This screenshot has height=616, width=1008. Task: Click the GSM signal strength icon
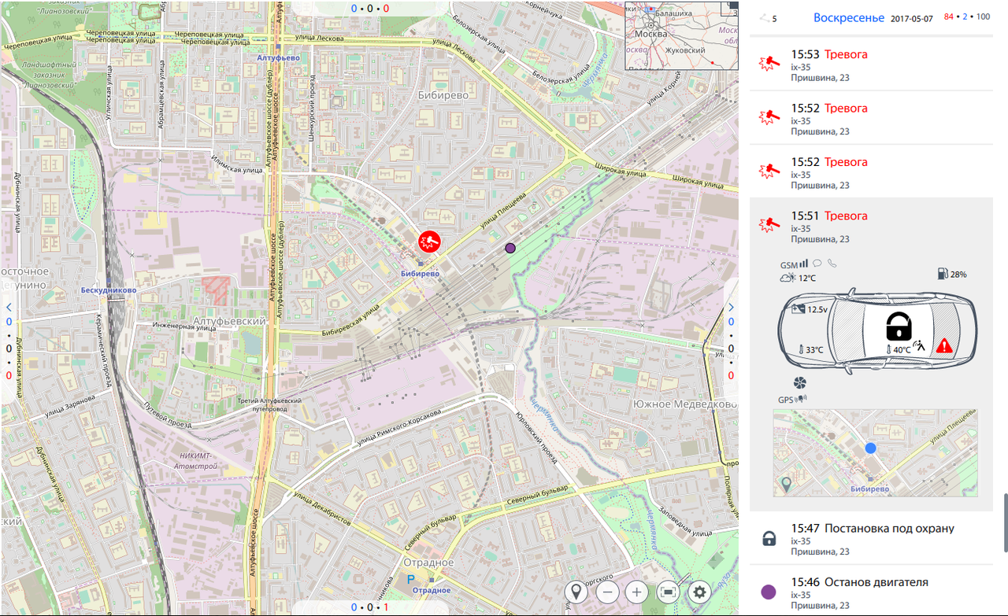click(804, 264)
